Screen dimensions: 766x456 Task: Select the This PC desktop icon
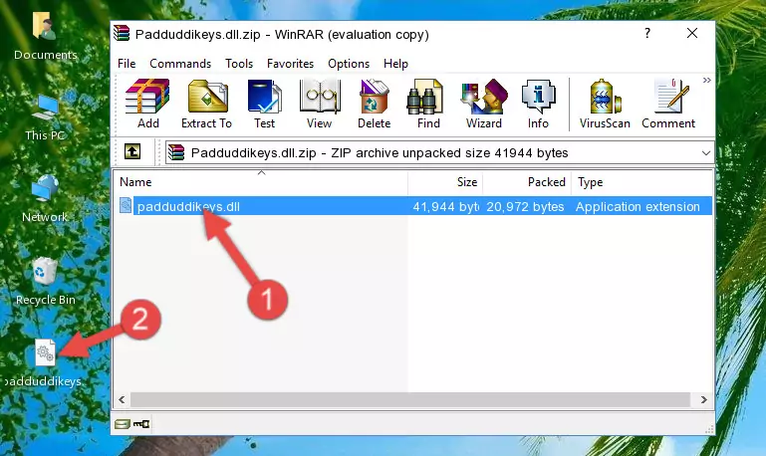[x=45, y=118]
